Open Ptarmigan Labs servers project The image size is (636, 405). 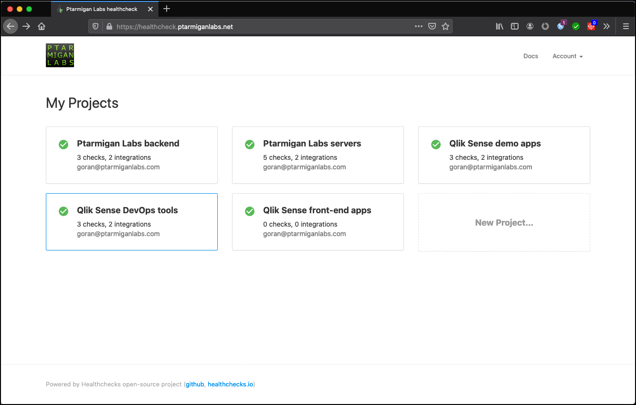(318, 155)
